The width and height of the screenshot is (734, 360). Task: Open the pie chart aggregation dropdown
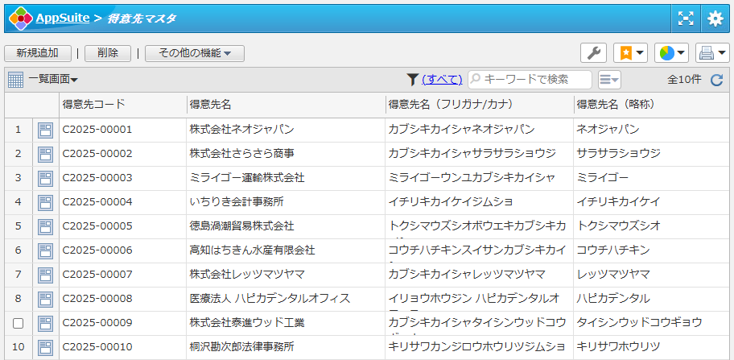[x=671, y=53]
